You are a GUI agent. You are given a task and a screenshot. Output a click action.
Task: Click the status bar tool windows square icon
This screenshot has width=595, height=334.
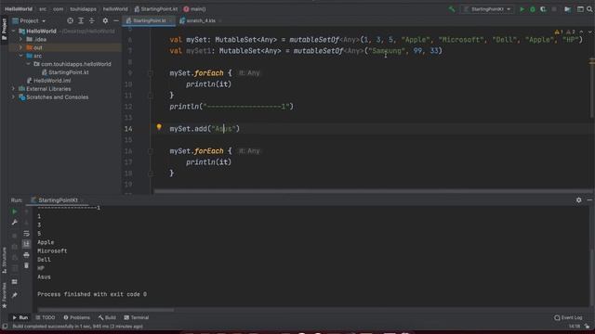coord(5,326)
